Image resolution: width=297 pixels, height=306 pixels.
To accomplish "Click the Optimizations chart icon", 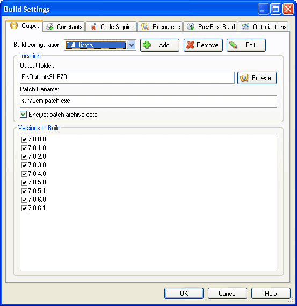I will pos(245,26).
